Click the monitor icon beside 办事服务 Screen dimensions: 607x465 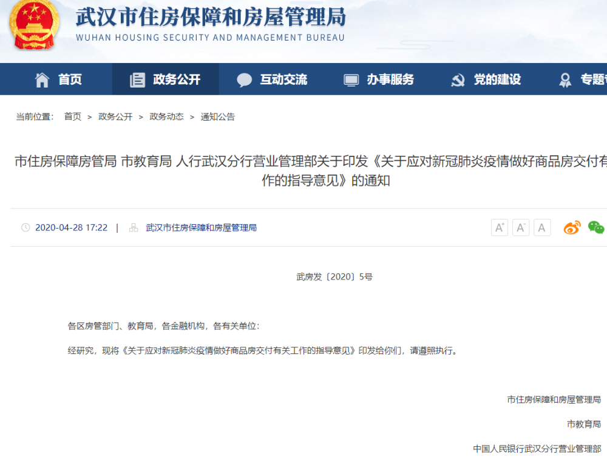(x=350, y=79)
